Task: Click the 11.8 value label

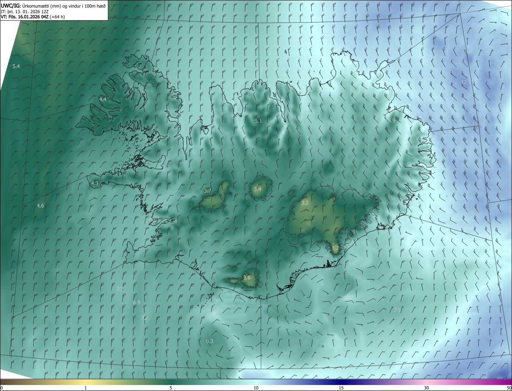Action: click(x=477, y=124)
